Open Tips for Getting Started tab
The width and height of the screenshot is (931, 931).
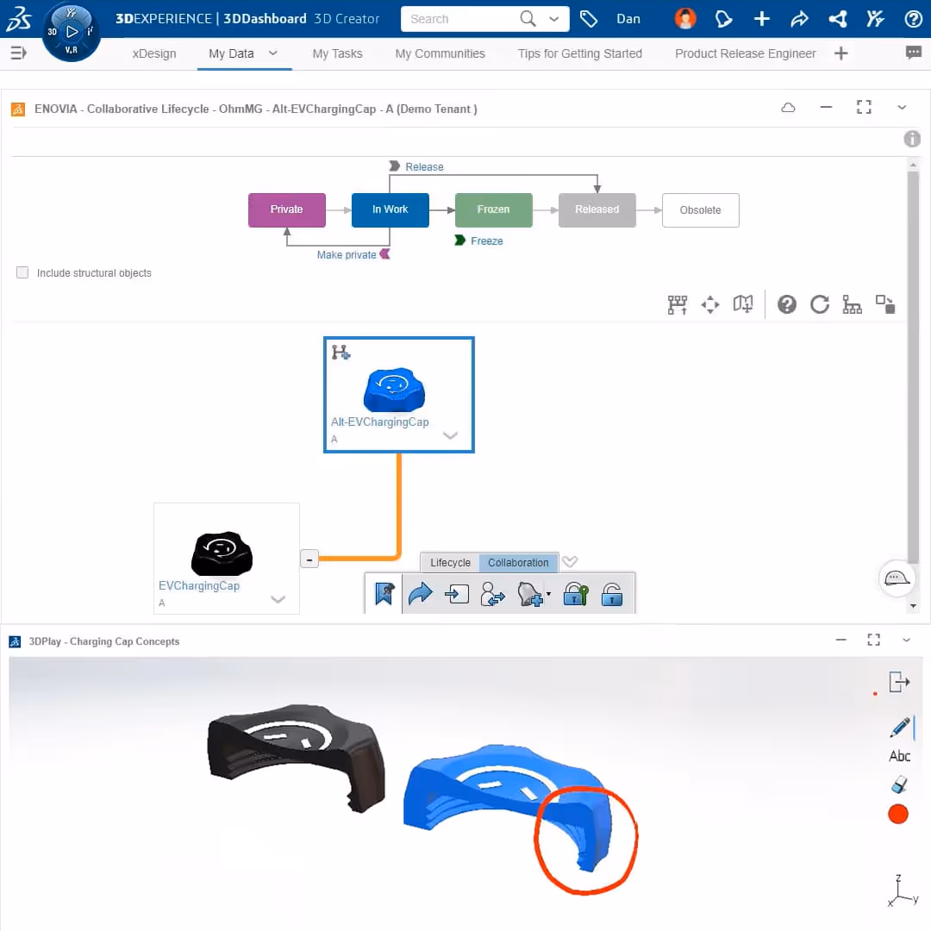point(579,53)
